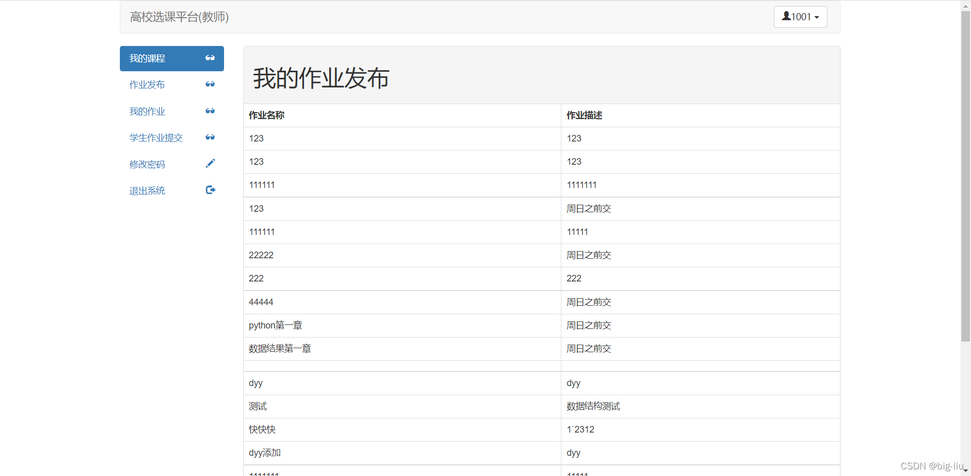Click glasses icon beside 作业发布
This screenshot has width=971, height=476.
tap(210, 84)
